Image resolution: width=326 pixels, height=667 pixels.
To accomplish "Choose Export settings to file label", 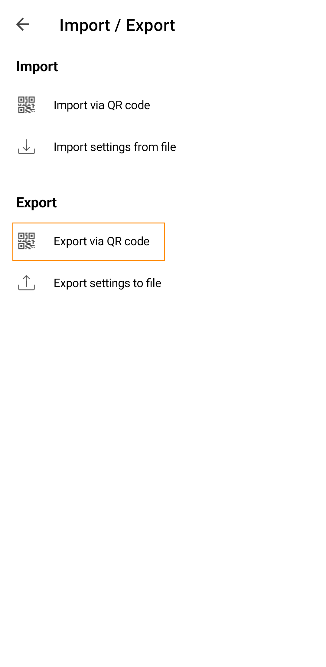I will coord(107,283).
